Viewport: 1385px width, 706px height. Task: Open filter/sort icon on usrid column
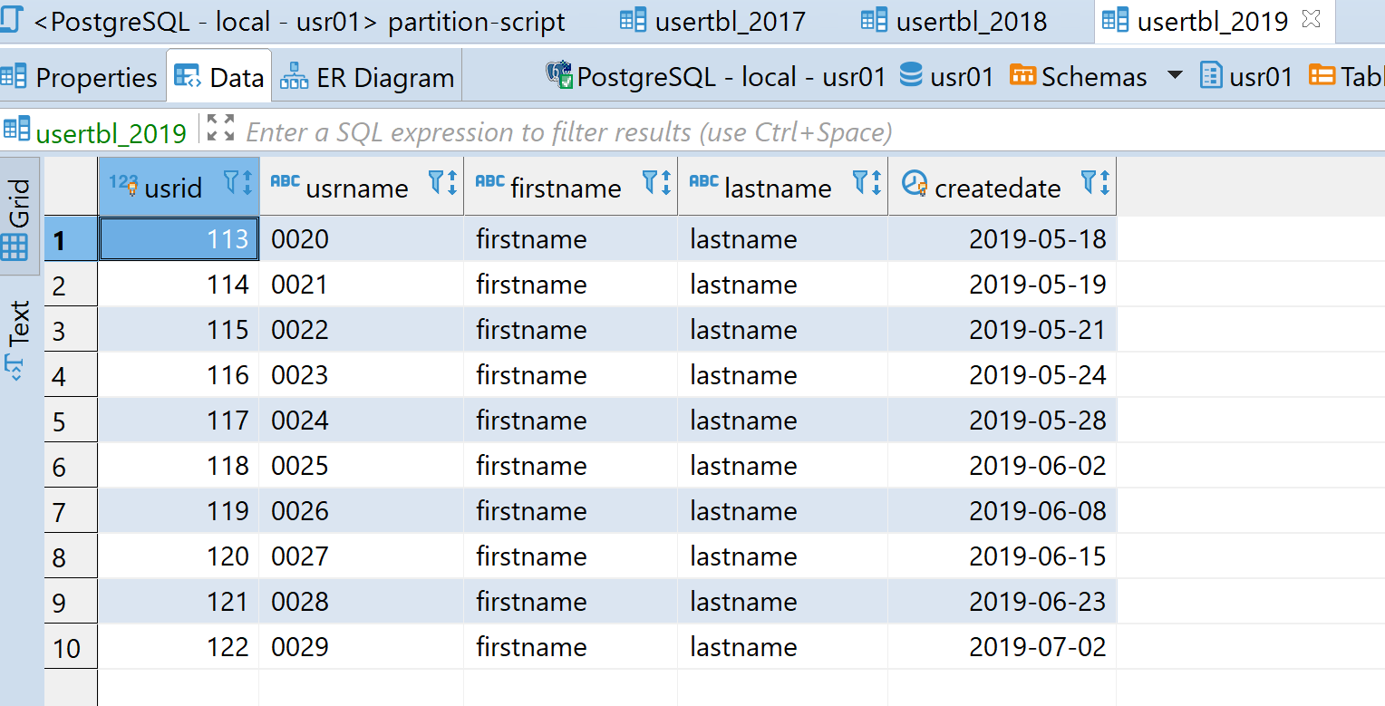pyautogui.click(x=237, y=183)
